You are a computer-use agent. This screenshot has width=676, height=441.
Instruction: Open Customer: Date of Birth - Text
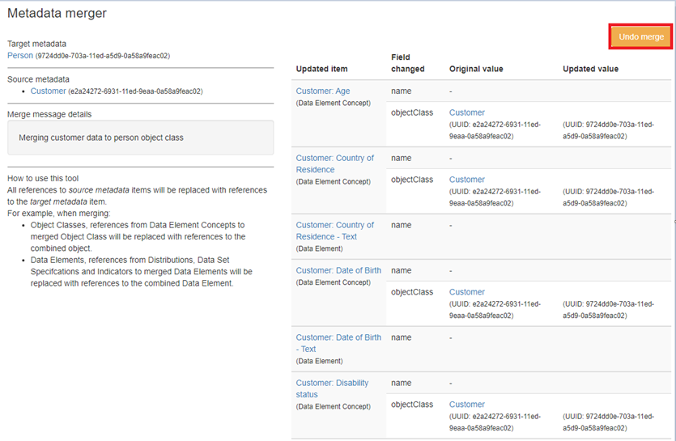[x=338, y=343]
